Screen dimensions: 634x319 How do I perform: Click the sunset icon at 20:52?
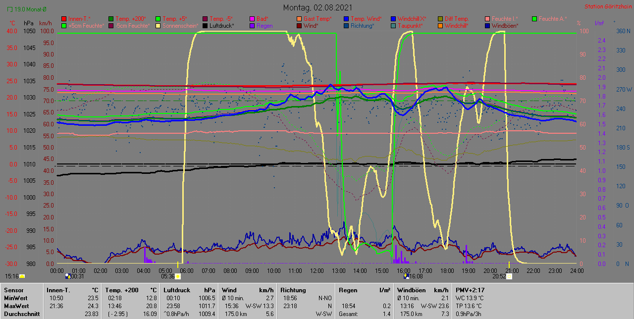tap(509, 276)
